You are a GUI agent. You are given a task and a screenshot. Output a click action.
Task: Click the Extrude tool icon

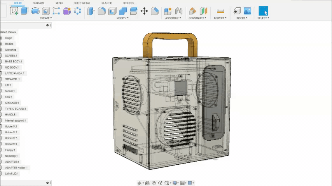(x=24, y=11)
